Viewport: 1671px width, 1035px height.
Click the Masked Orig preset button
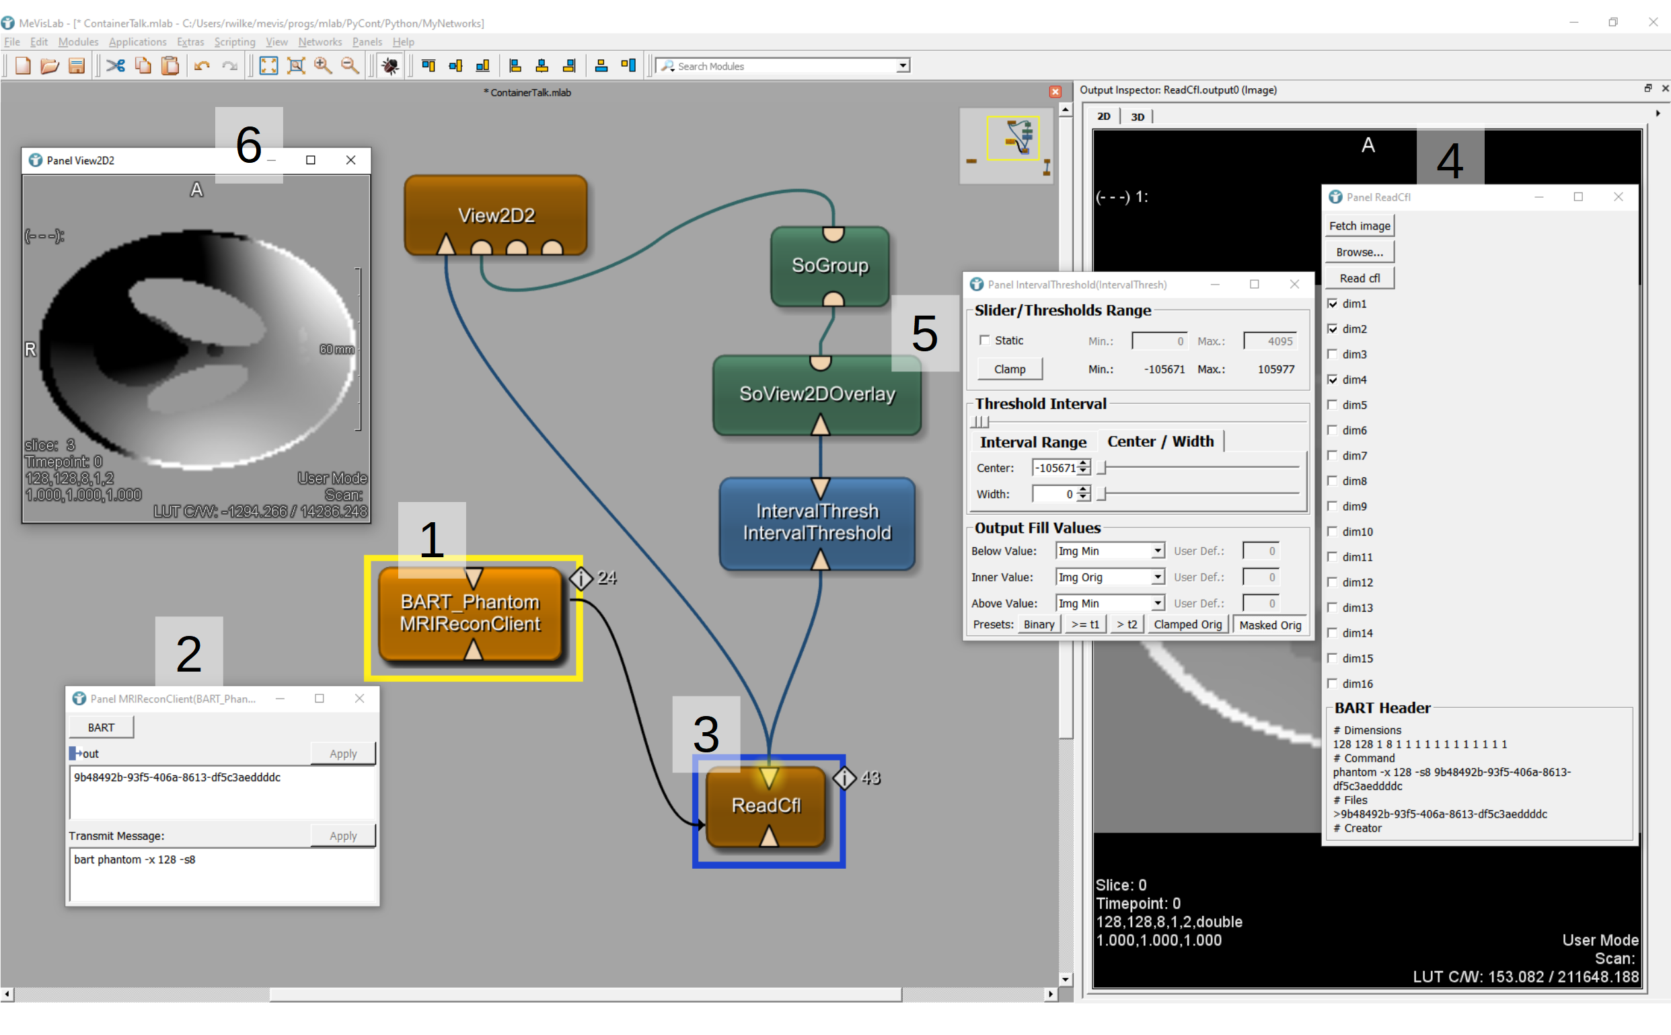click(x=1269, y=624)
